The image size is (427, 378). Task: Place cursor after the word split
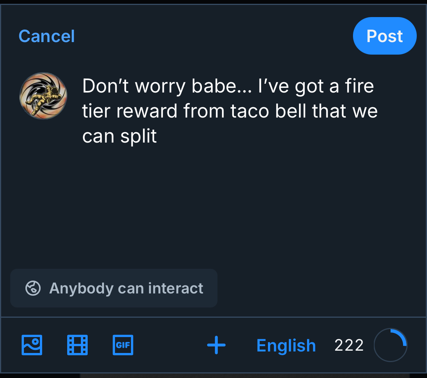point(157,136)
